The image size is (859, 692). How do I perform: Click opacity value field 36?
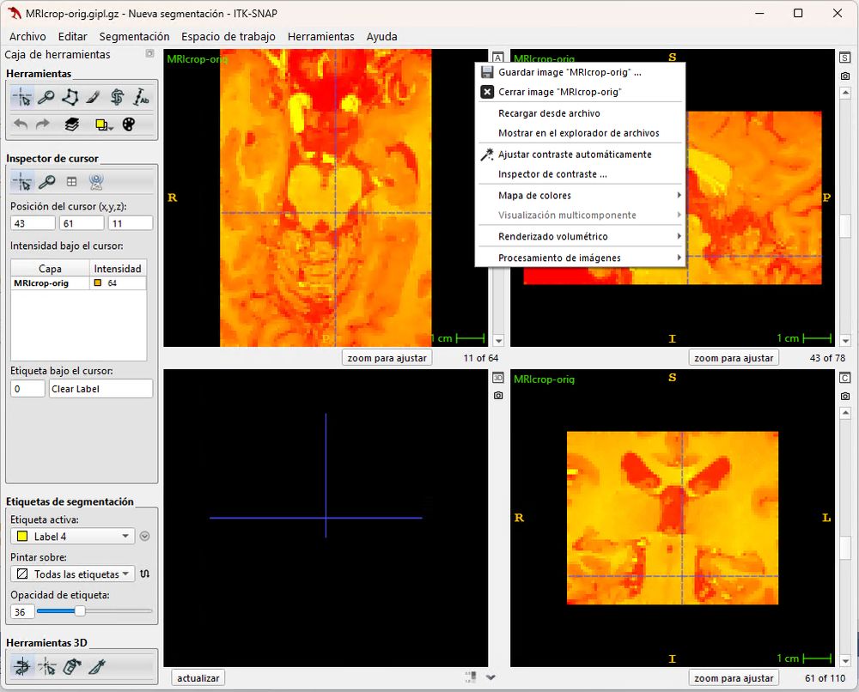click(x=22, y=612)
